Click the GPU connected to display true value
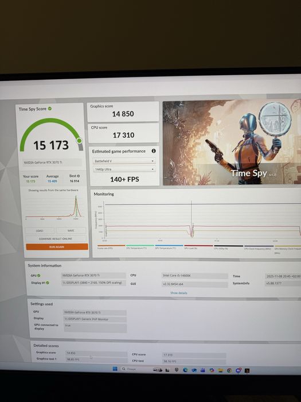The image size is (301, 402). [95, 328]
